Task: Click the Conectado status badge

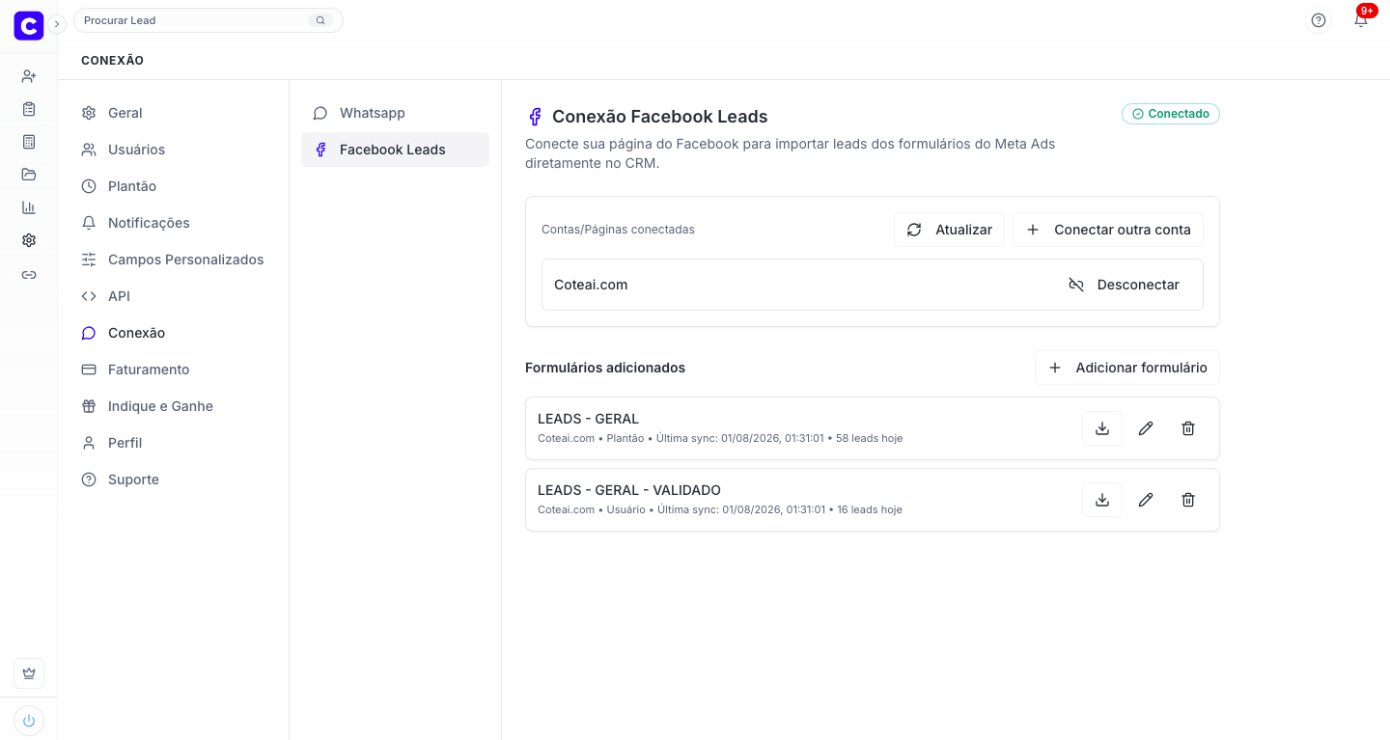Action: (x=1171, y=114)
